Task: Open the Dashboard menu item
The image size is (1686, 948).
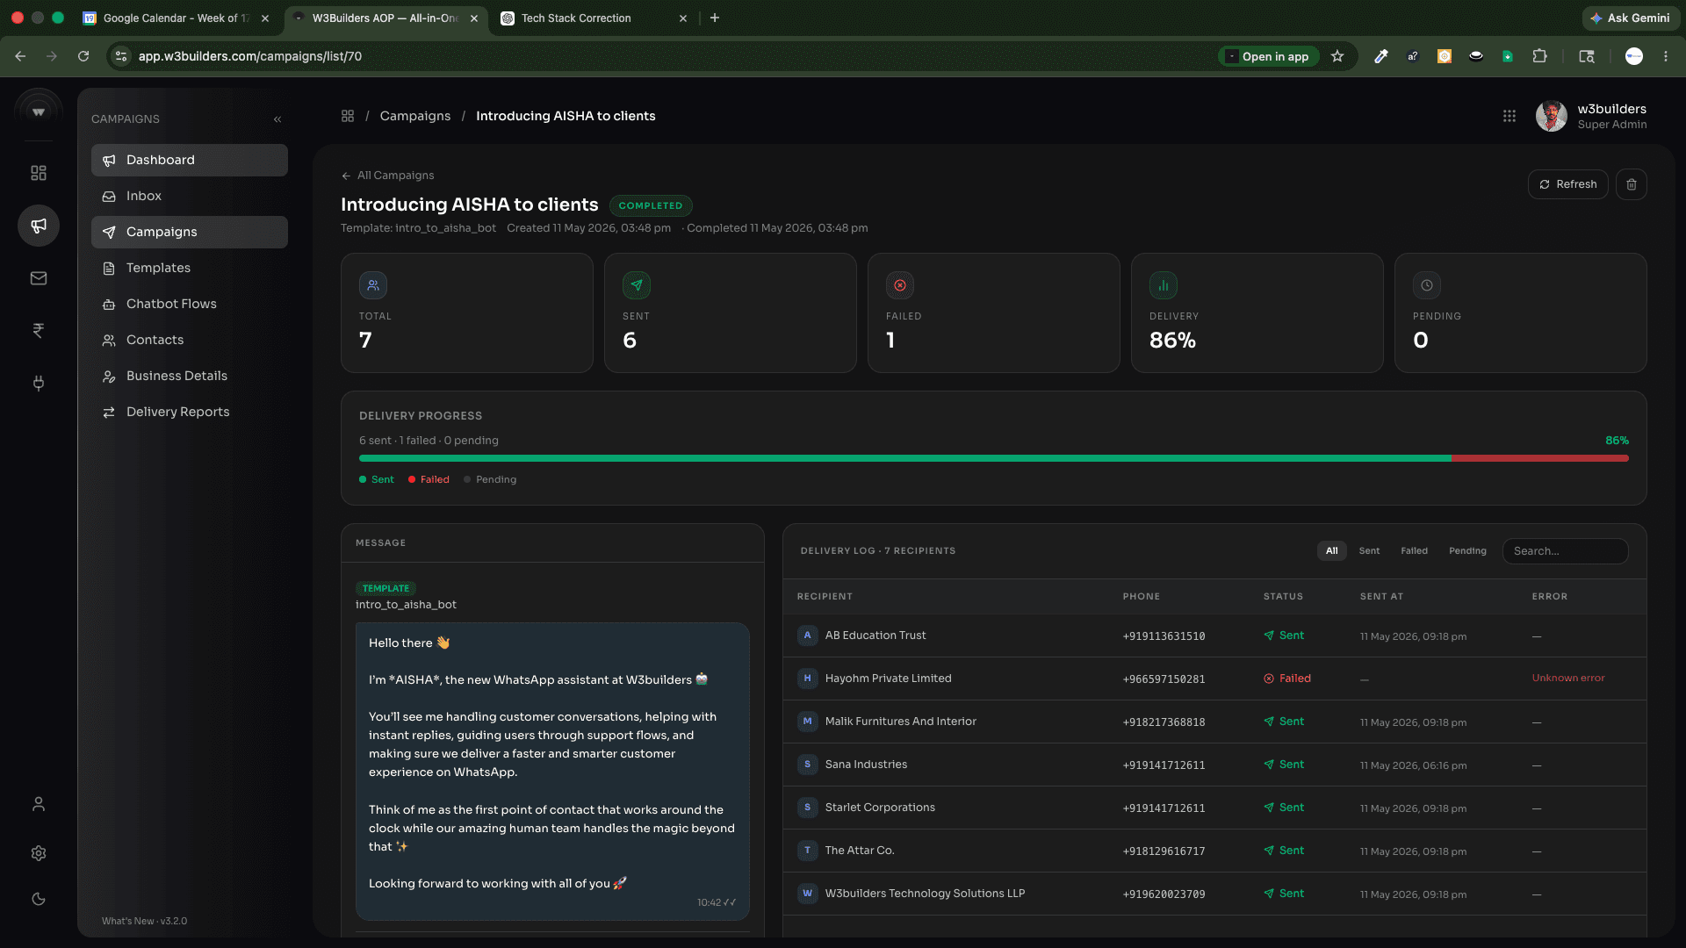Action: [190, 161]
